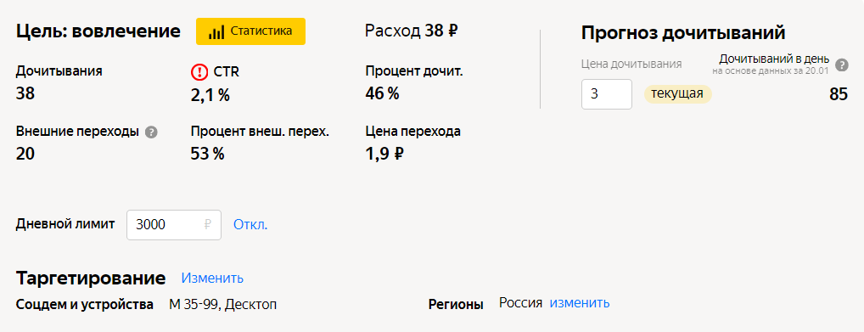864x332 pixels.
Task: Click the Процент дочит. value 46 %
Action: click(x=382, y=93)
